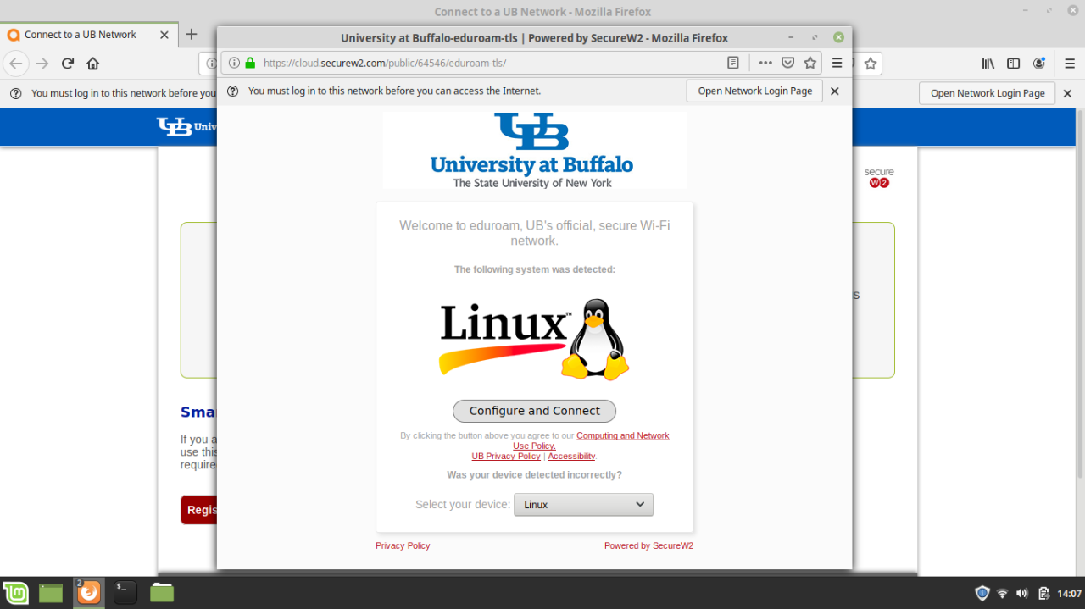Click the green padlock site security icon

point(250,63)
